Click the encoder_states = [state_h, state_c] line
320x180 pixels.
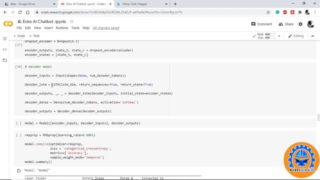pos(56,54)
